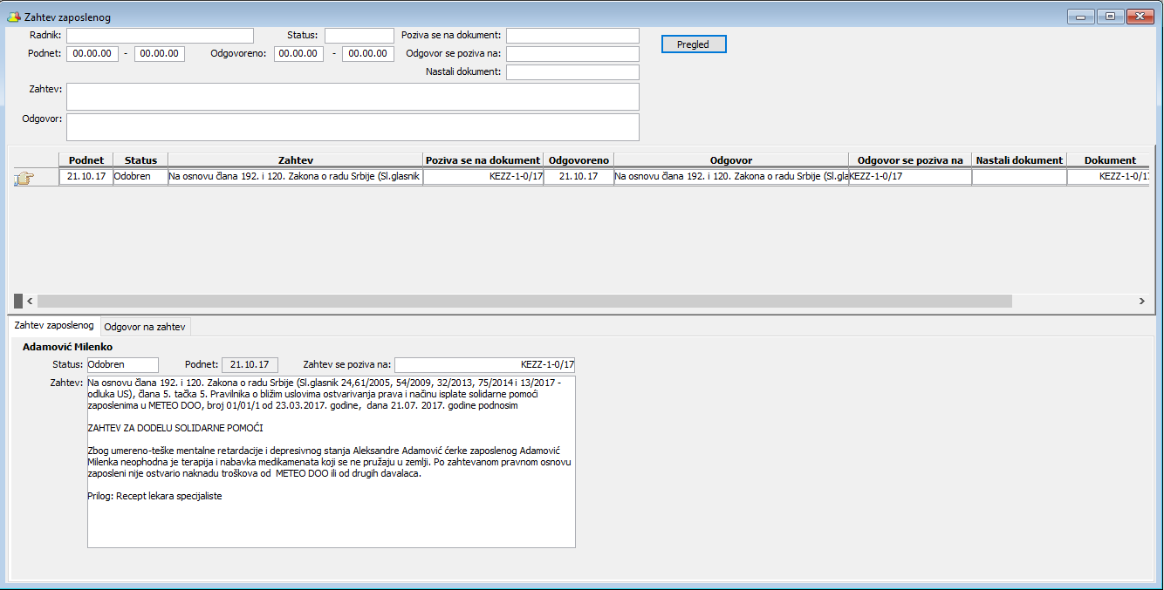
Task: Click the Zahtev filter text area
Action: point(353,97)
